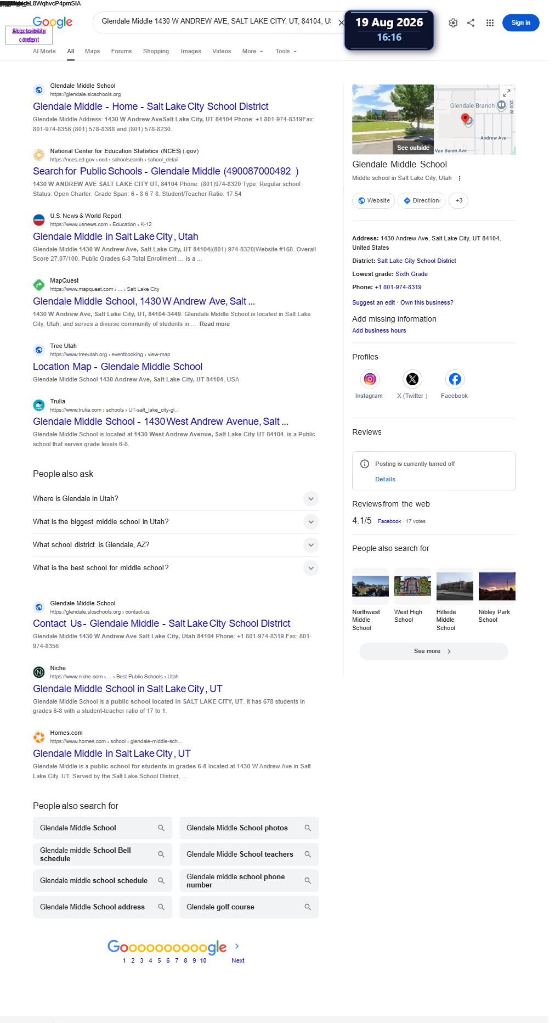Click the Trulia favicon
Screen dimensions: 555x1023
39,406
